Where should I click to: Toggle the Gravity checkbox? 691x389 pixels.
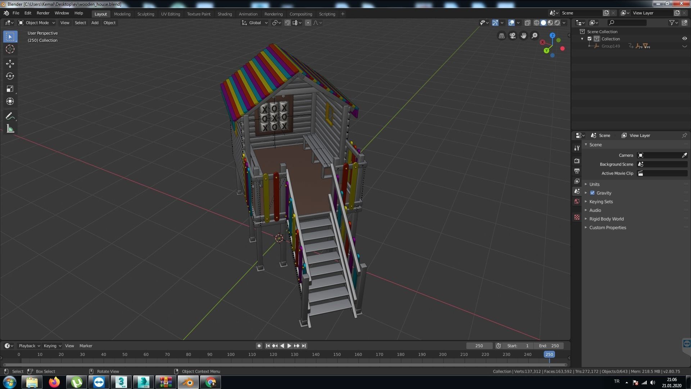(592, 193)
